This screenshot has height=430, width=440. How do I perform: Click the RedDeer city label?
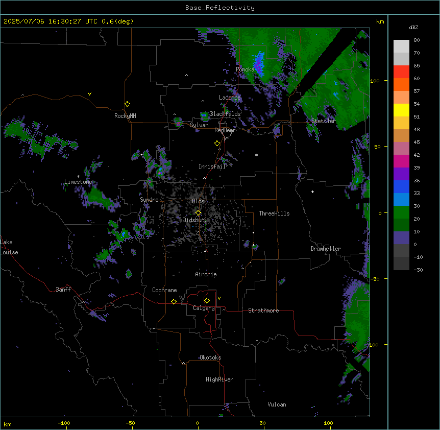(225, 130)
